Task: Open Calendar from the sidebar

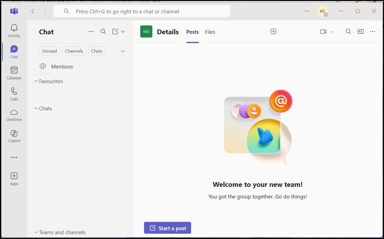Action: tap(14, 70)
